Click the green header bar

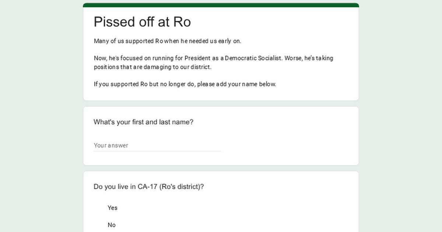221,5
